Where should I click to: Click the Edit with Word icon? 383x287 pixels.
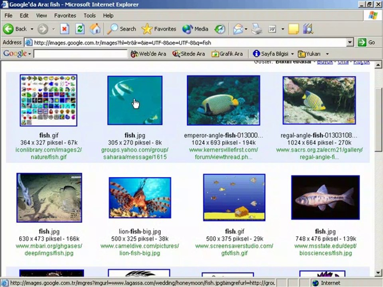tap(272, 29)
